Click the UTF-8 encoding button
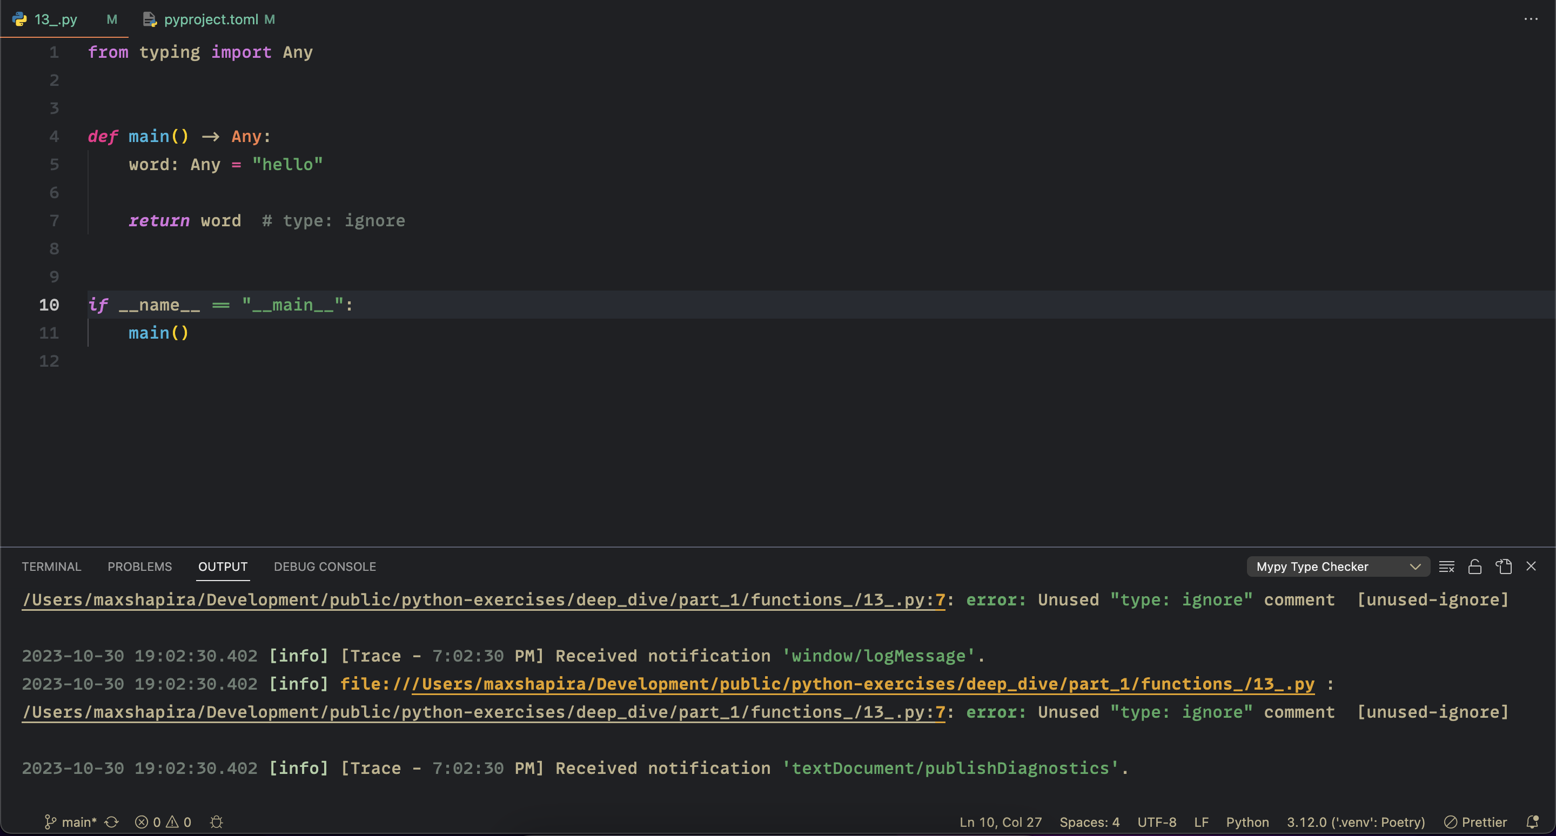The height and width of the screenshot is (836, 1556). [1157, 821]
